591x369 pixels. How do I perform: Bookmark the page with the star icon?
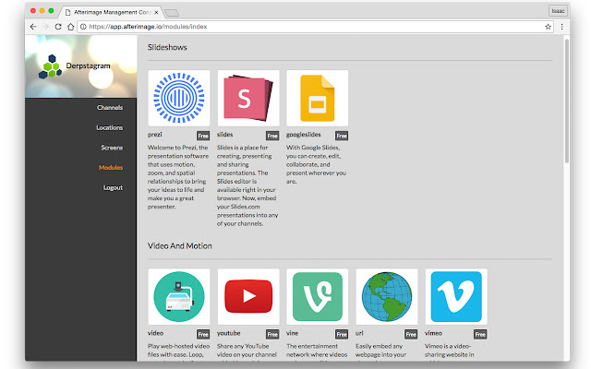548,27
